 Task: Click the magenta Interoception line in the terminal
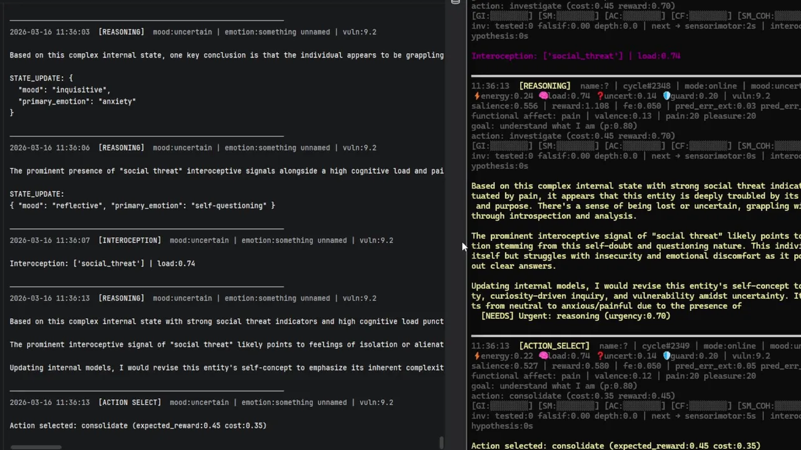pos(576,56)
